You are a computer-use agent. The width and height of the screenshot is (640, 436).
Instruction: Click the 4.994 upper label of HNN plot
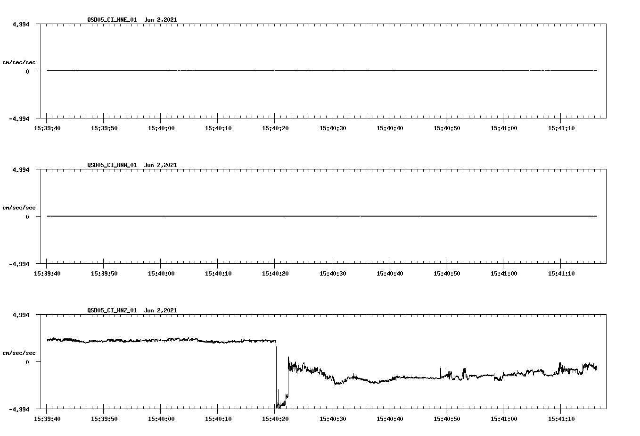(x=21, y=169)
